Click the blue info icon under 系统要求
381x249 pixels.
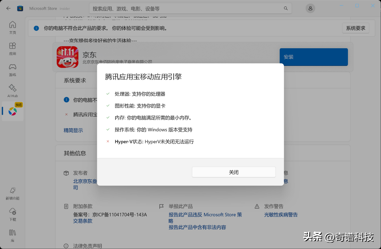(66, 100)
